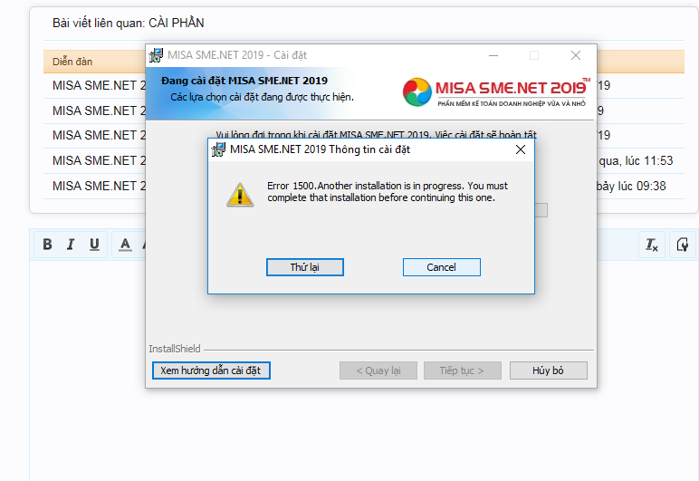The image size is (699, 481).
Task: Open Xem hướng dẫn cài đặt guide
Action: pos(211,370)
